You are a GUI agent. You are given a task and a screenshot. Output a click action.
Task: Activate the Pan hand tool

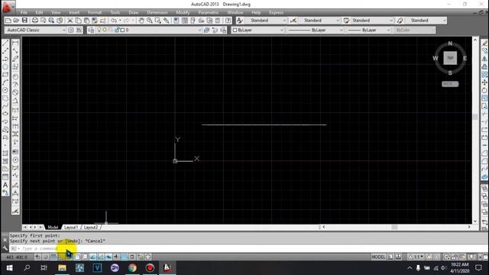click(141, 21)
